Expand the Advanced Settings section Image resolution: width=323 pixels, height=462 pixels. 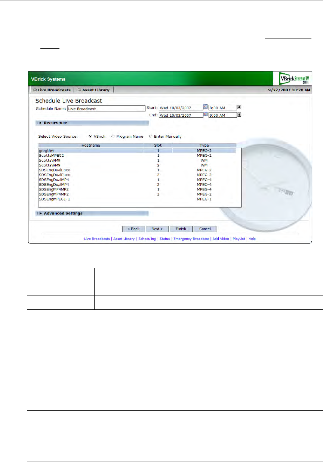pyautogui.click(x=41, y=214)
